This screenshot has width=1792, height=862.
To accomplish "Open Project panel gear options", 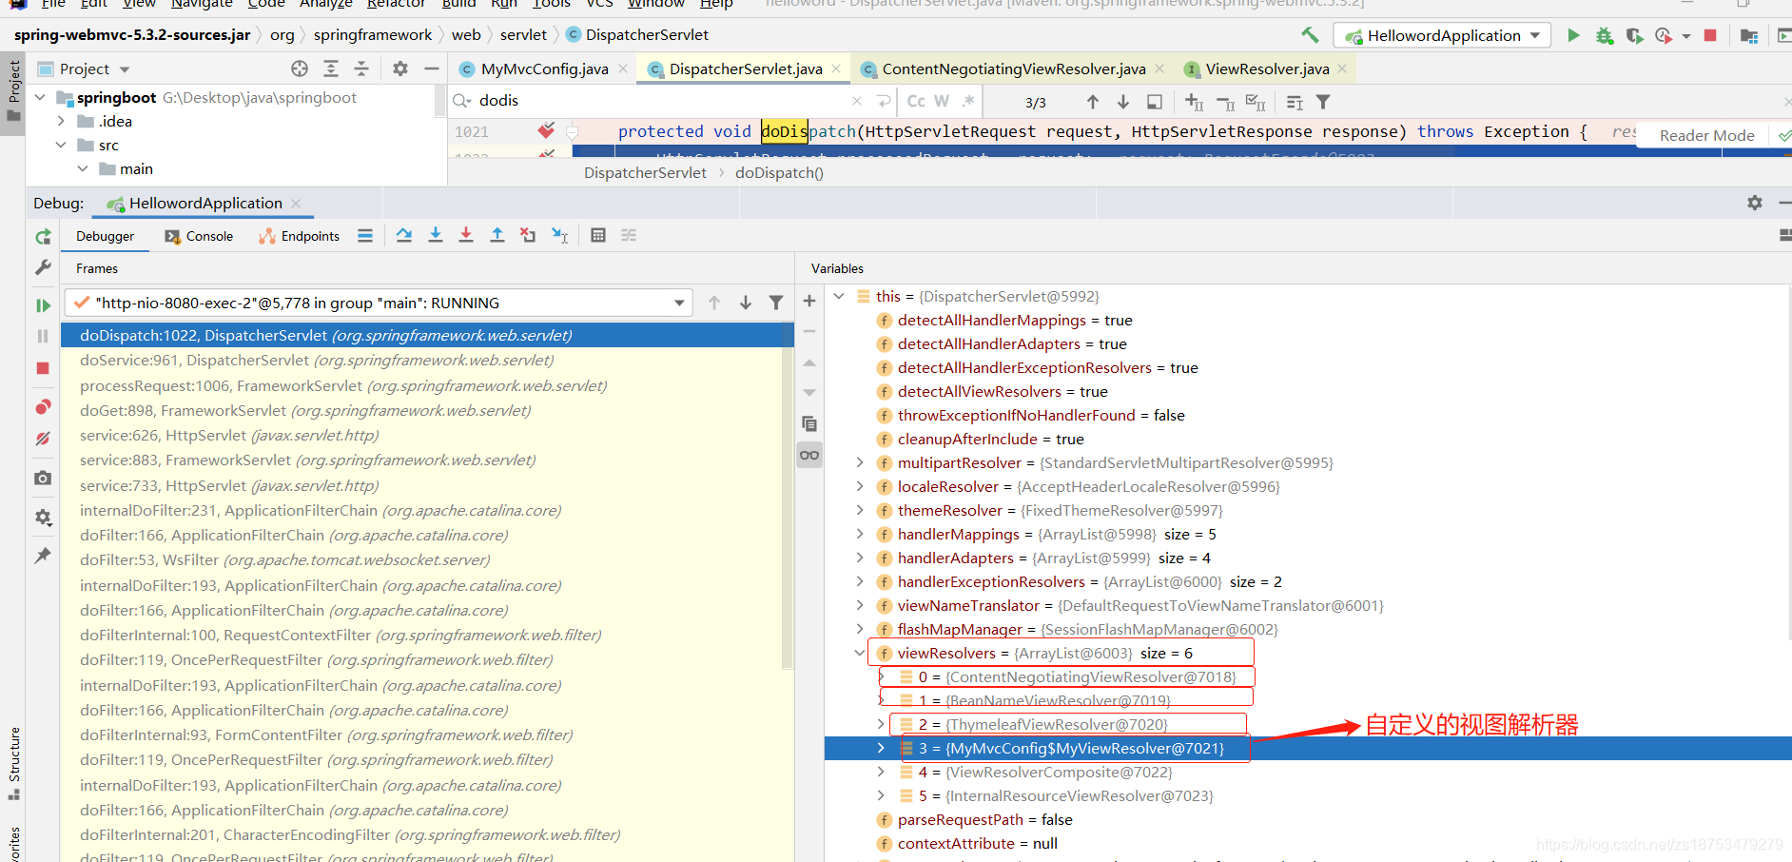I will tap(400, 69).
